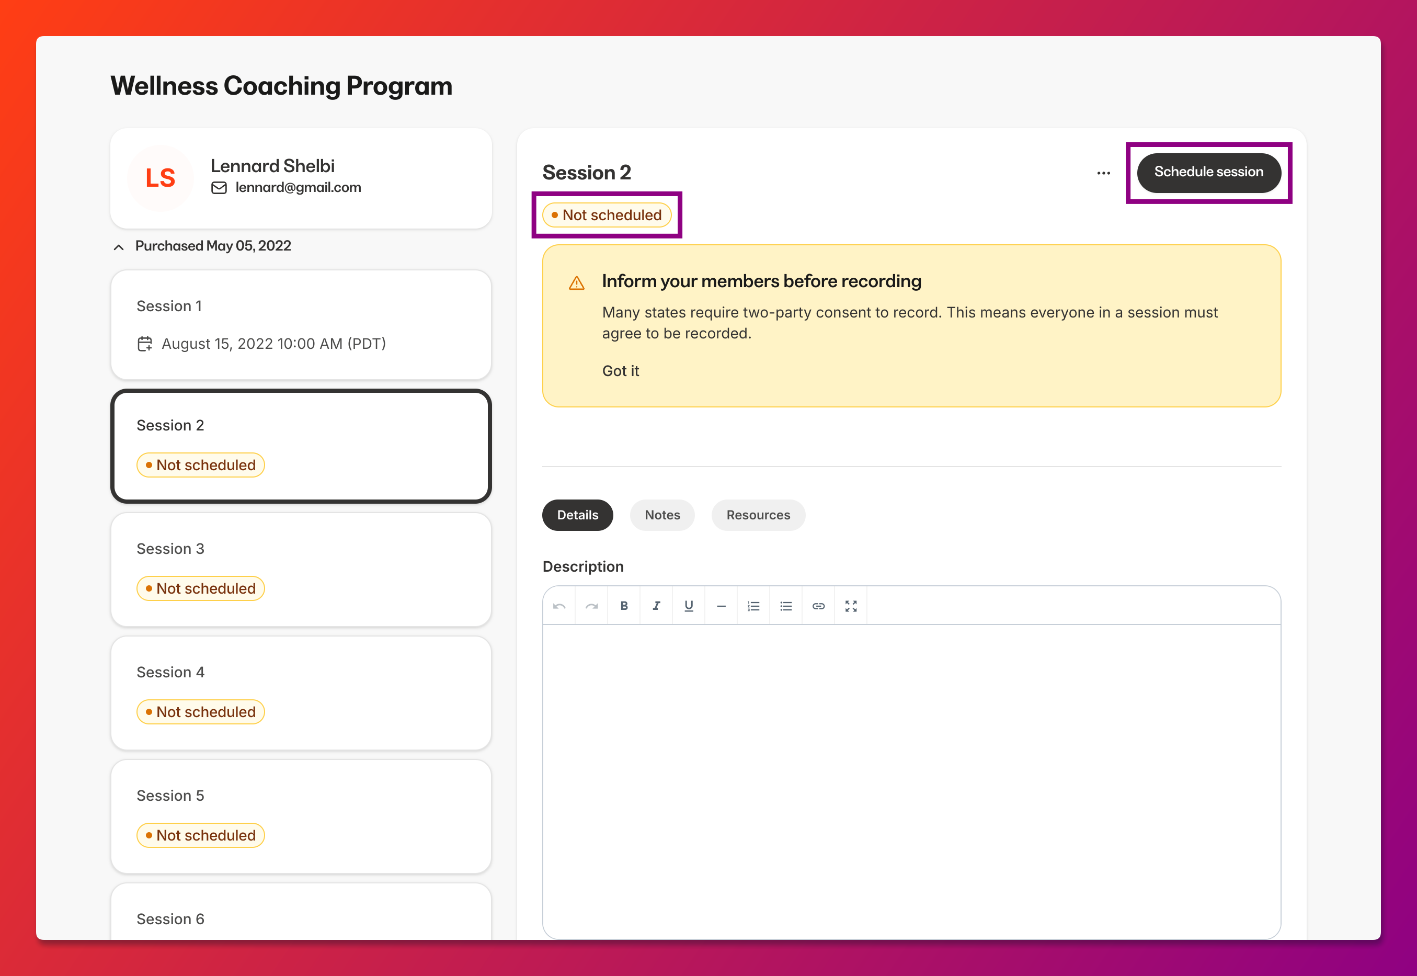This screenshot has height=976, width=1417.
Task: Insert a bulleted list in description
Action: pyautogui.click(x=786, y=606)
